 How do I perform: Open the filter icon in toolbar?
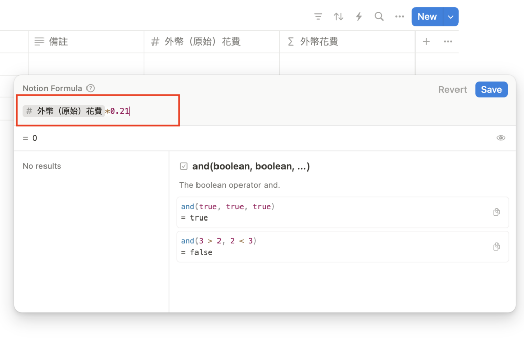pyautogui.click(x=318, y=17)
